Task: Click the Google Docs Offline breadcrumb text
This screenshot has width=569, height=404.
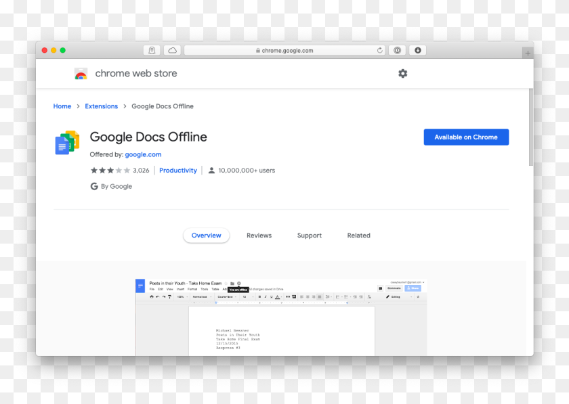Action: 163,106
